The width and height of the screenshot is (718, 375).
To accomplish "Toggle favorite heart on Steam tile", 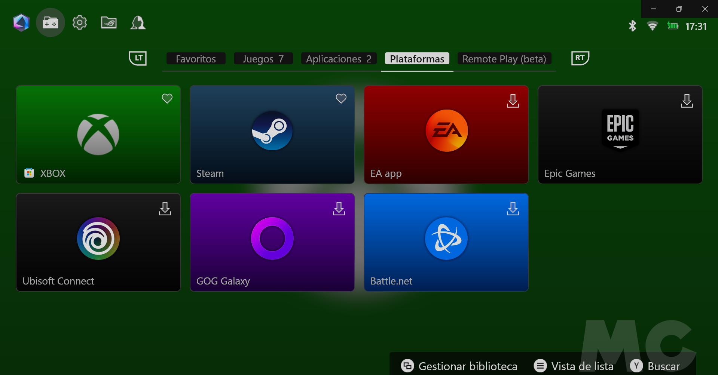I will click(341, 98).
